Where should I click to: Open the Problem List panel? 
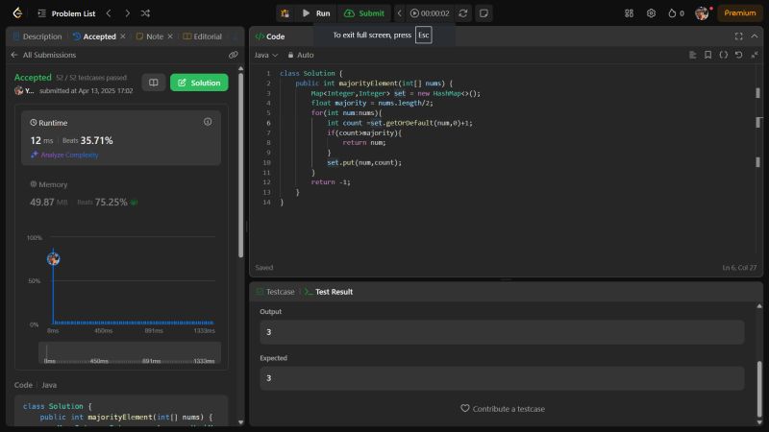[x=66, y=13]
